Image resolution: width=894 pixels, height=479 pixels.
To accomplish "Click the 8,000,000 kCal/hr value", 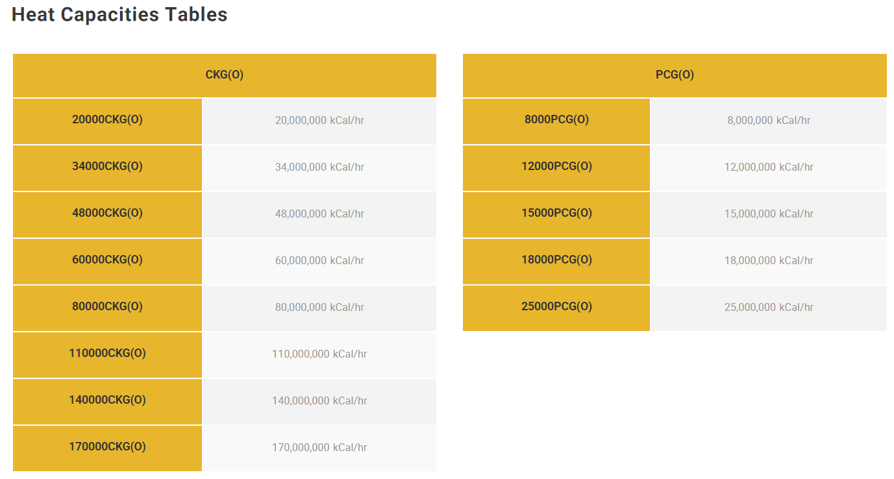I will pos(769,121).
